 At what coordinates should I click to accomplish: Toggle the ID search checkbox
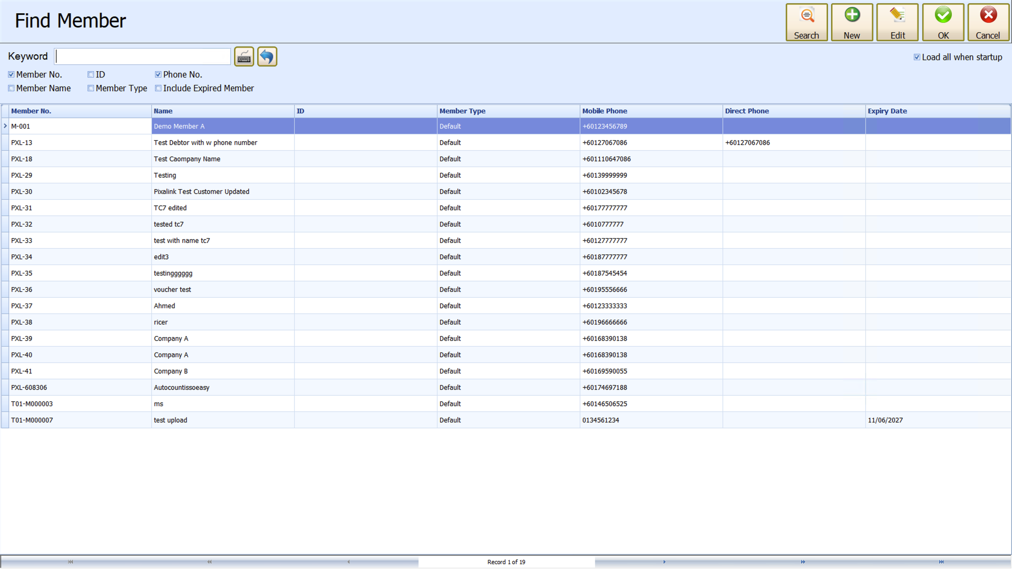[x=91, y=75]
